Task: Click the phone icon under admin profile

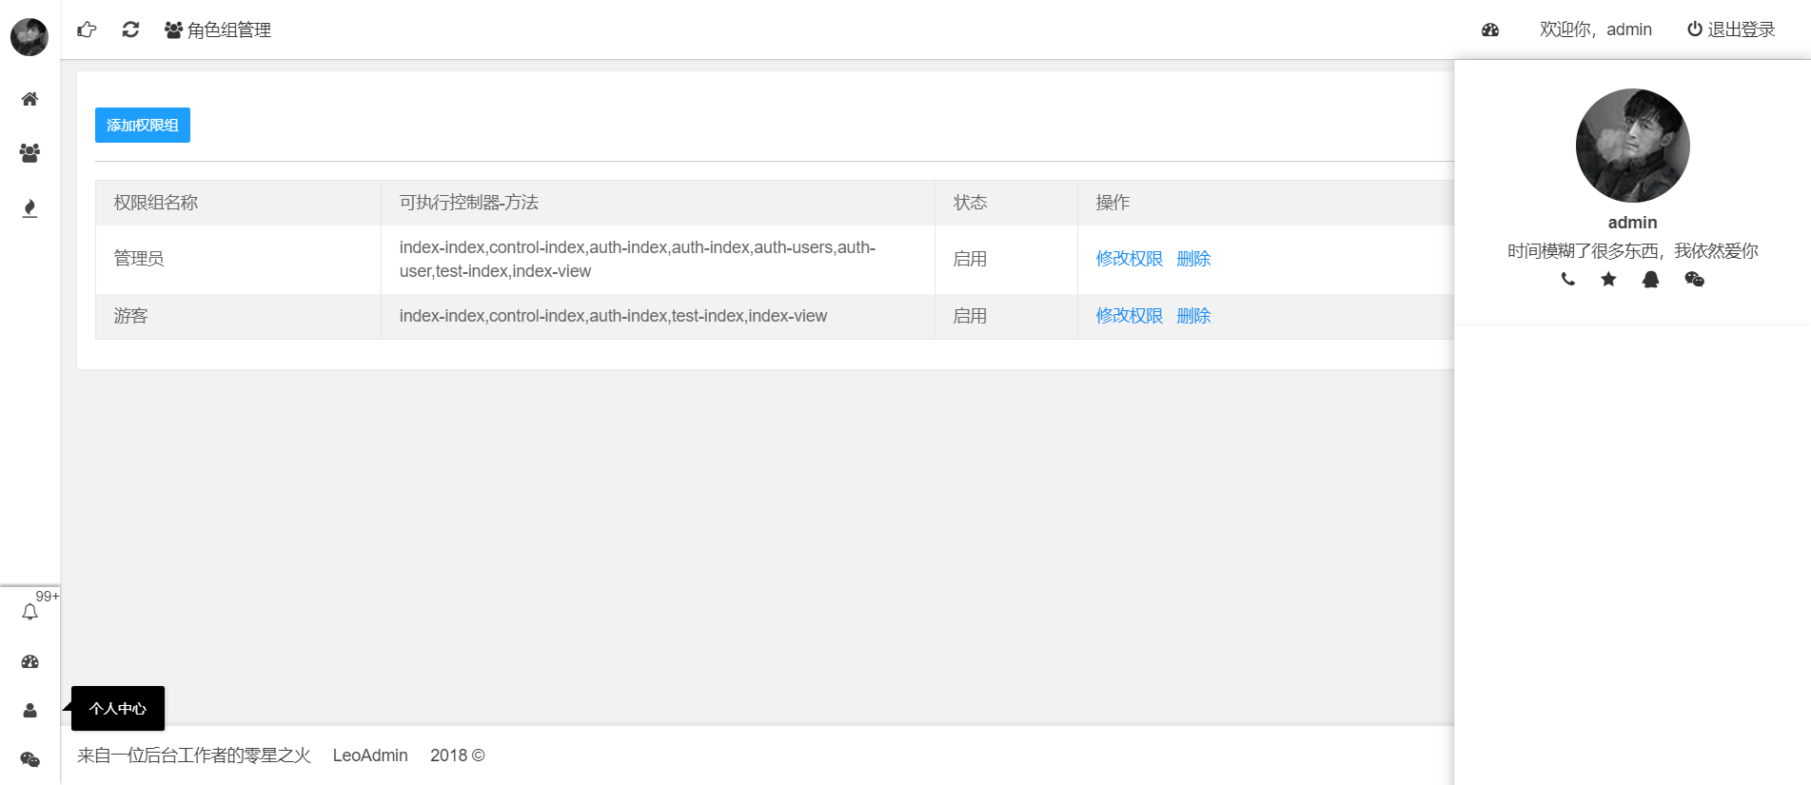Action: tap(1567, 279)
